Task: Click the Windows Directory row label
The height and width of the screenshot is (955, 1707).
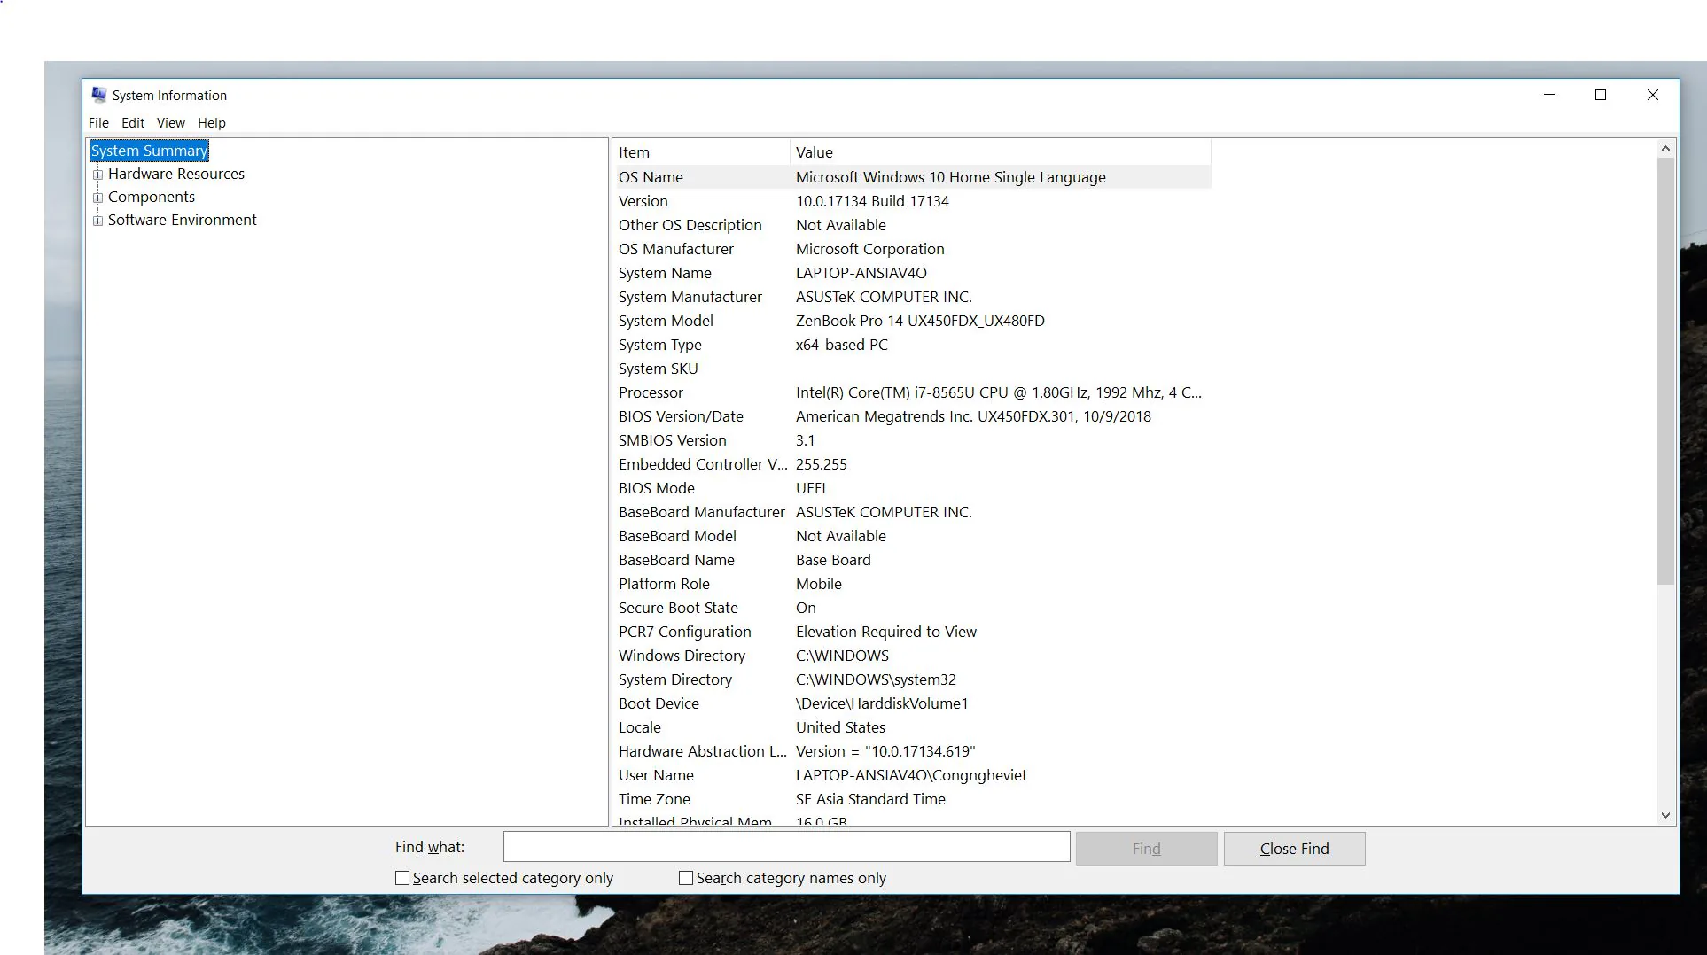Action: coord(682,656)
